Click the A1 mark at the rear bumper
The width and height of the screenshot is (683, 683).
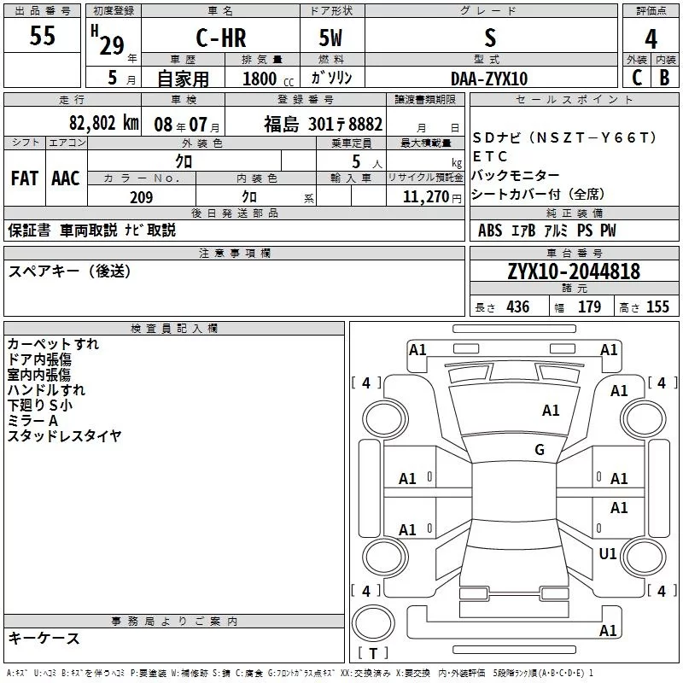pyautogui.click(x=608, y=631)
